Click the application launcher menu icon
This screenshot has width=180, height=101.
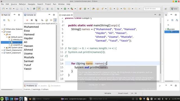point(2,99)
